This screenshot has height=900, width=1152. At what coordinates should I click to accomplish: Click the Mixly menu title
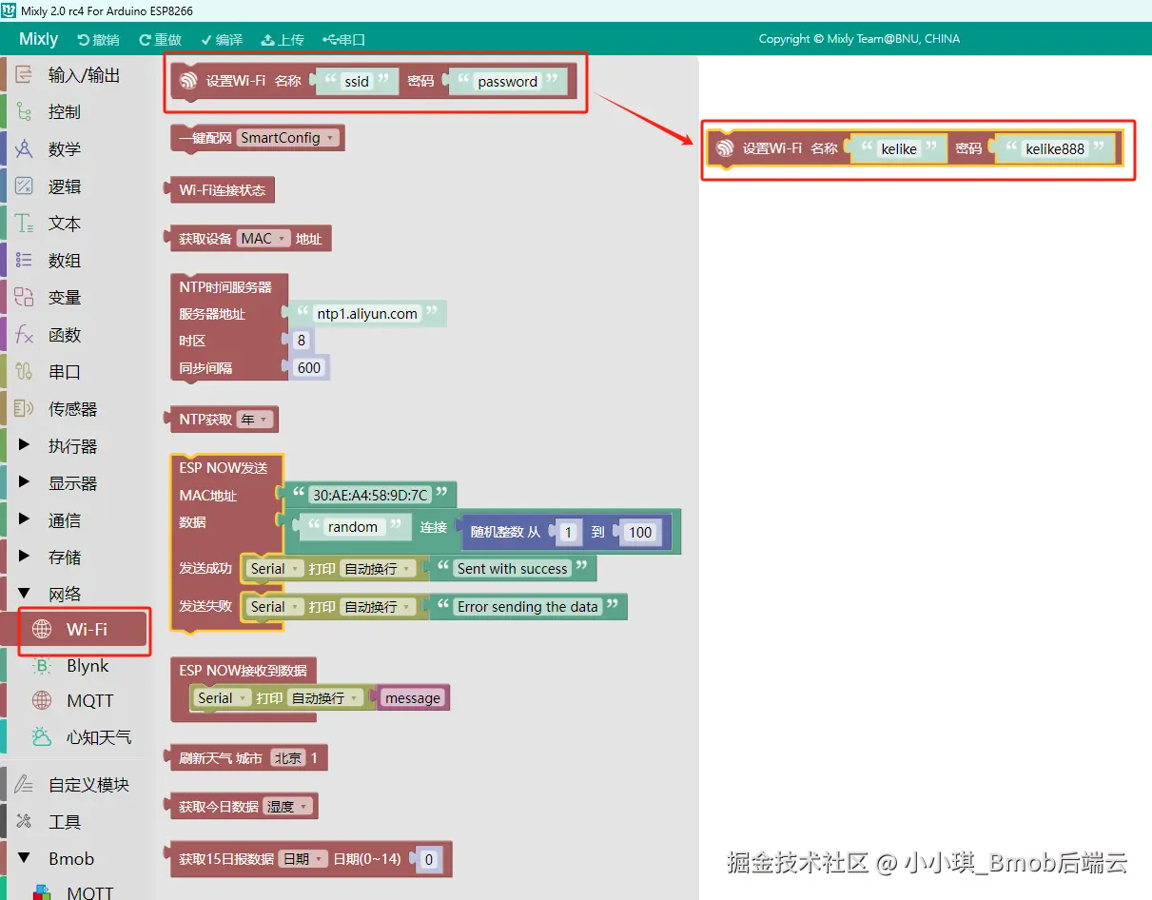[38, 39]
